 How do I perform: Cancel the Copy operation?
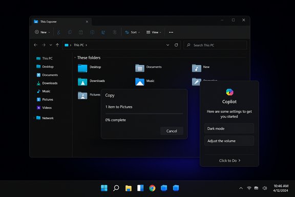[172, 131]
